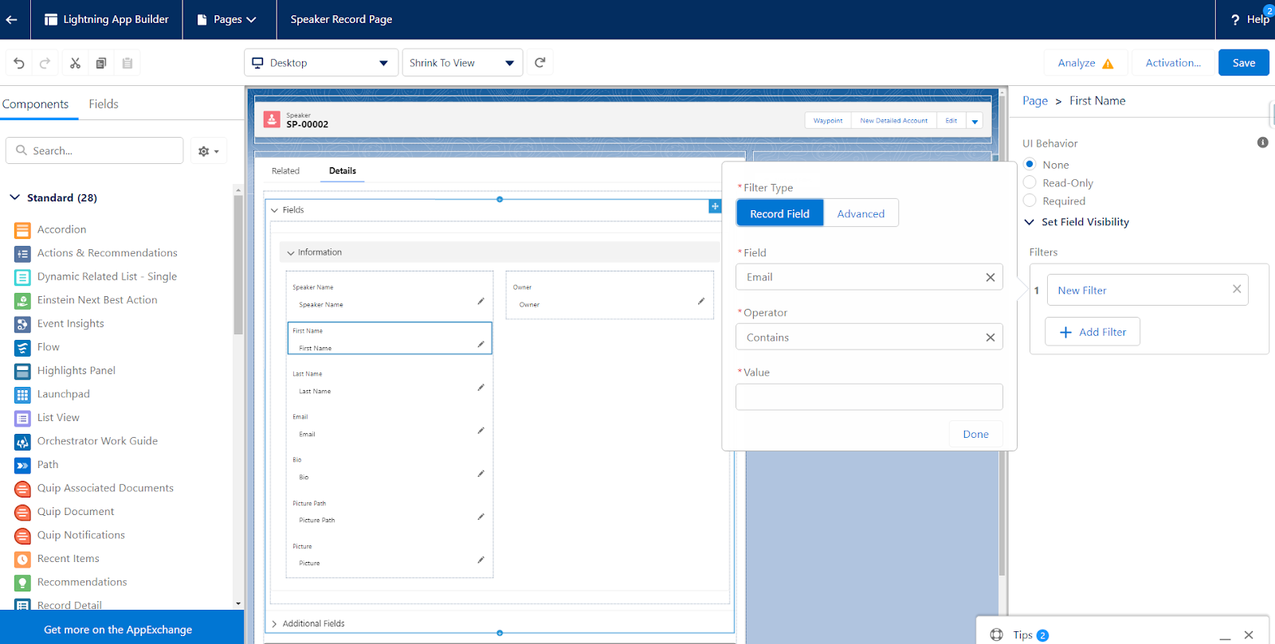Open the record actions dropdown arrow
This screenshot has height=644, width=1275.
[x=975, y=121]
